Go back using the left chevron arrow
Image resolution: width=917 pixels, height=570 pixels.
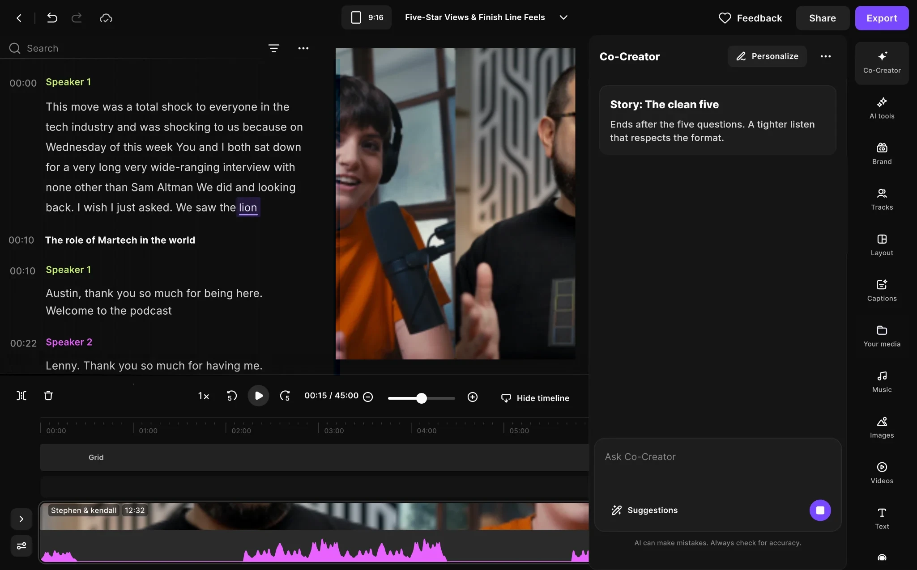click(x=19, y=18)
